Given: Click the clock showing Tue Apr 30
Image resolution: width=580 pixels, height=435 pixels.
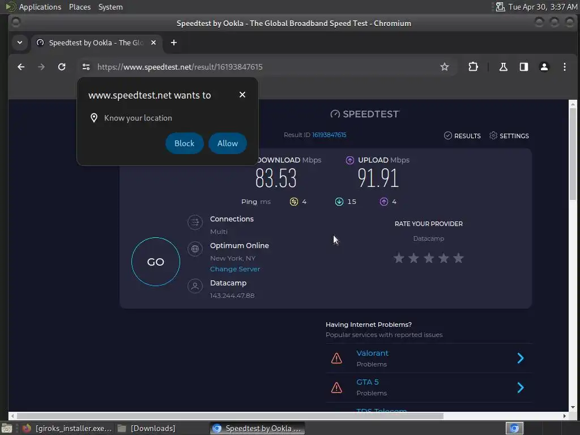Looking at the screenshot, I should coord(543,7).
